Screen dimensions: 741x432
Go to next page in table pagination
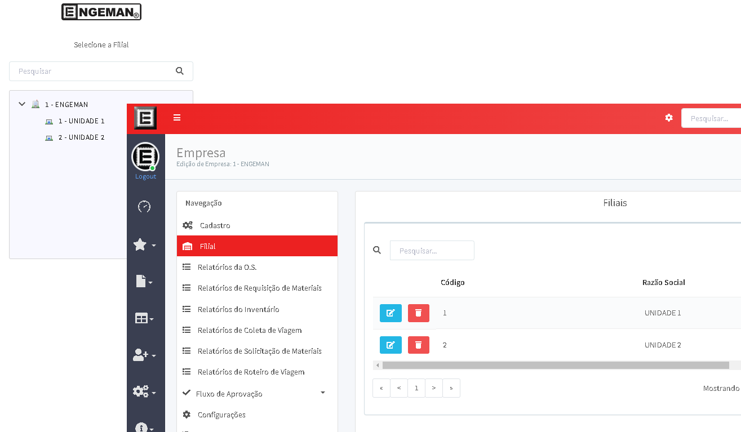tap(433, 388)
